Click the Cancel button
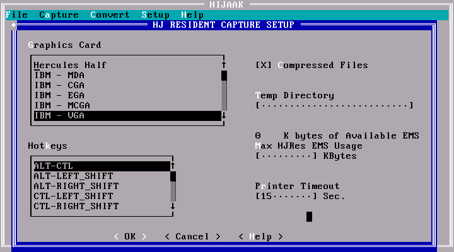The image size is (454, 252). click(192, 237)
